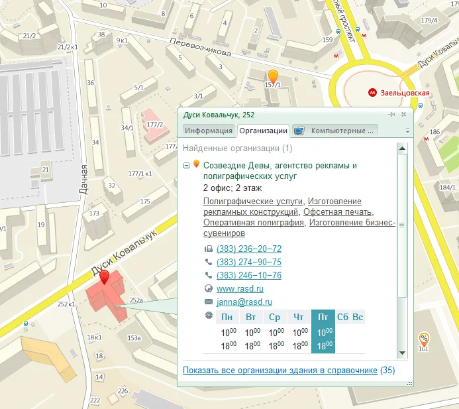Select the Пн day in schedule

pos(227,317)
